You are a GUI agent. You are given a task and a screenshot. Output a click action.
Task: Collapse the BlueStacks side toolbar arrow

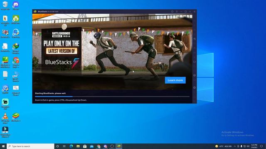(195, 12)
